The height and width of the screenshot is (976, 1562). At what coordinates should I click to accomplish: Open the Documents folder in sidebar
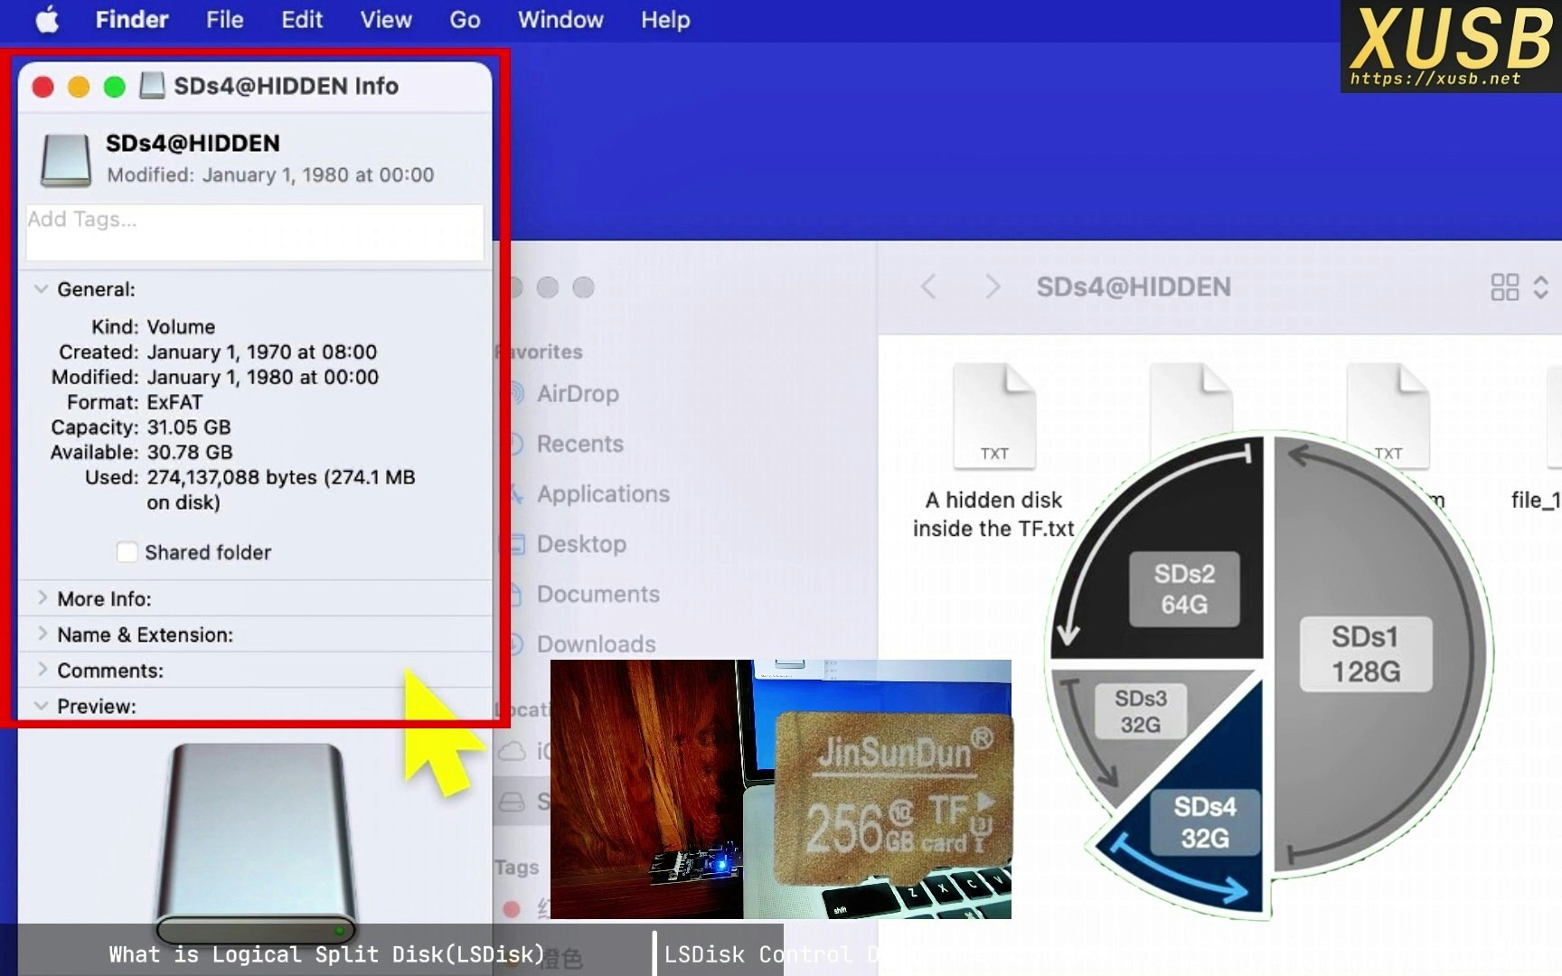tap(598, 594)
